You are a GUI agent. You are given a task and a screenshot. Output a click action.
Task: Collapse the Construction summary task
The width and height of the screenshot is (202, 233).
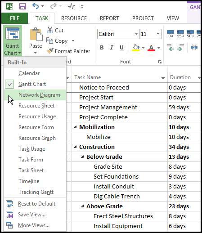tap(76, 147)
